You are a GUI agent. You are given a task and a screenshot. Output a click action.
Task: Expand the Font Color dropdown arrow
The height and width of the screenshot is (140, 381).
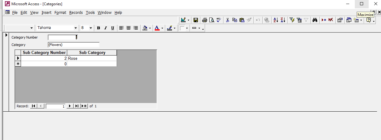162,28
